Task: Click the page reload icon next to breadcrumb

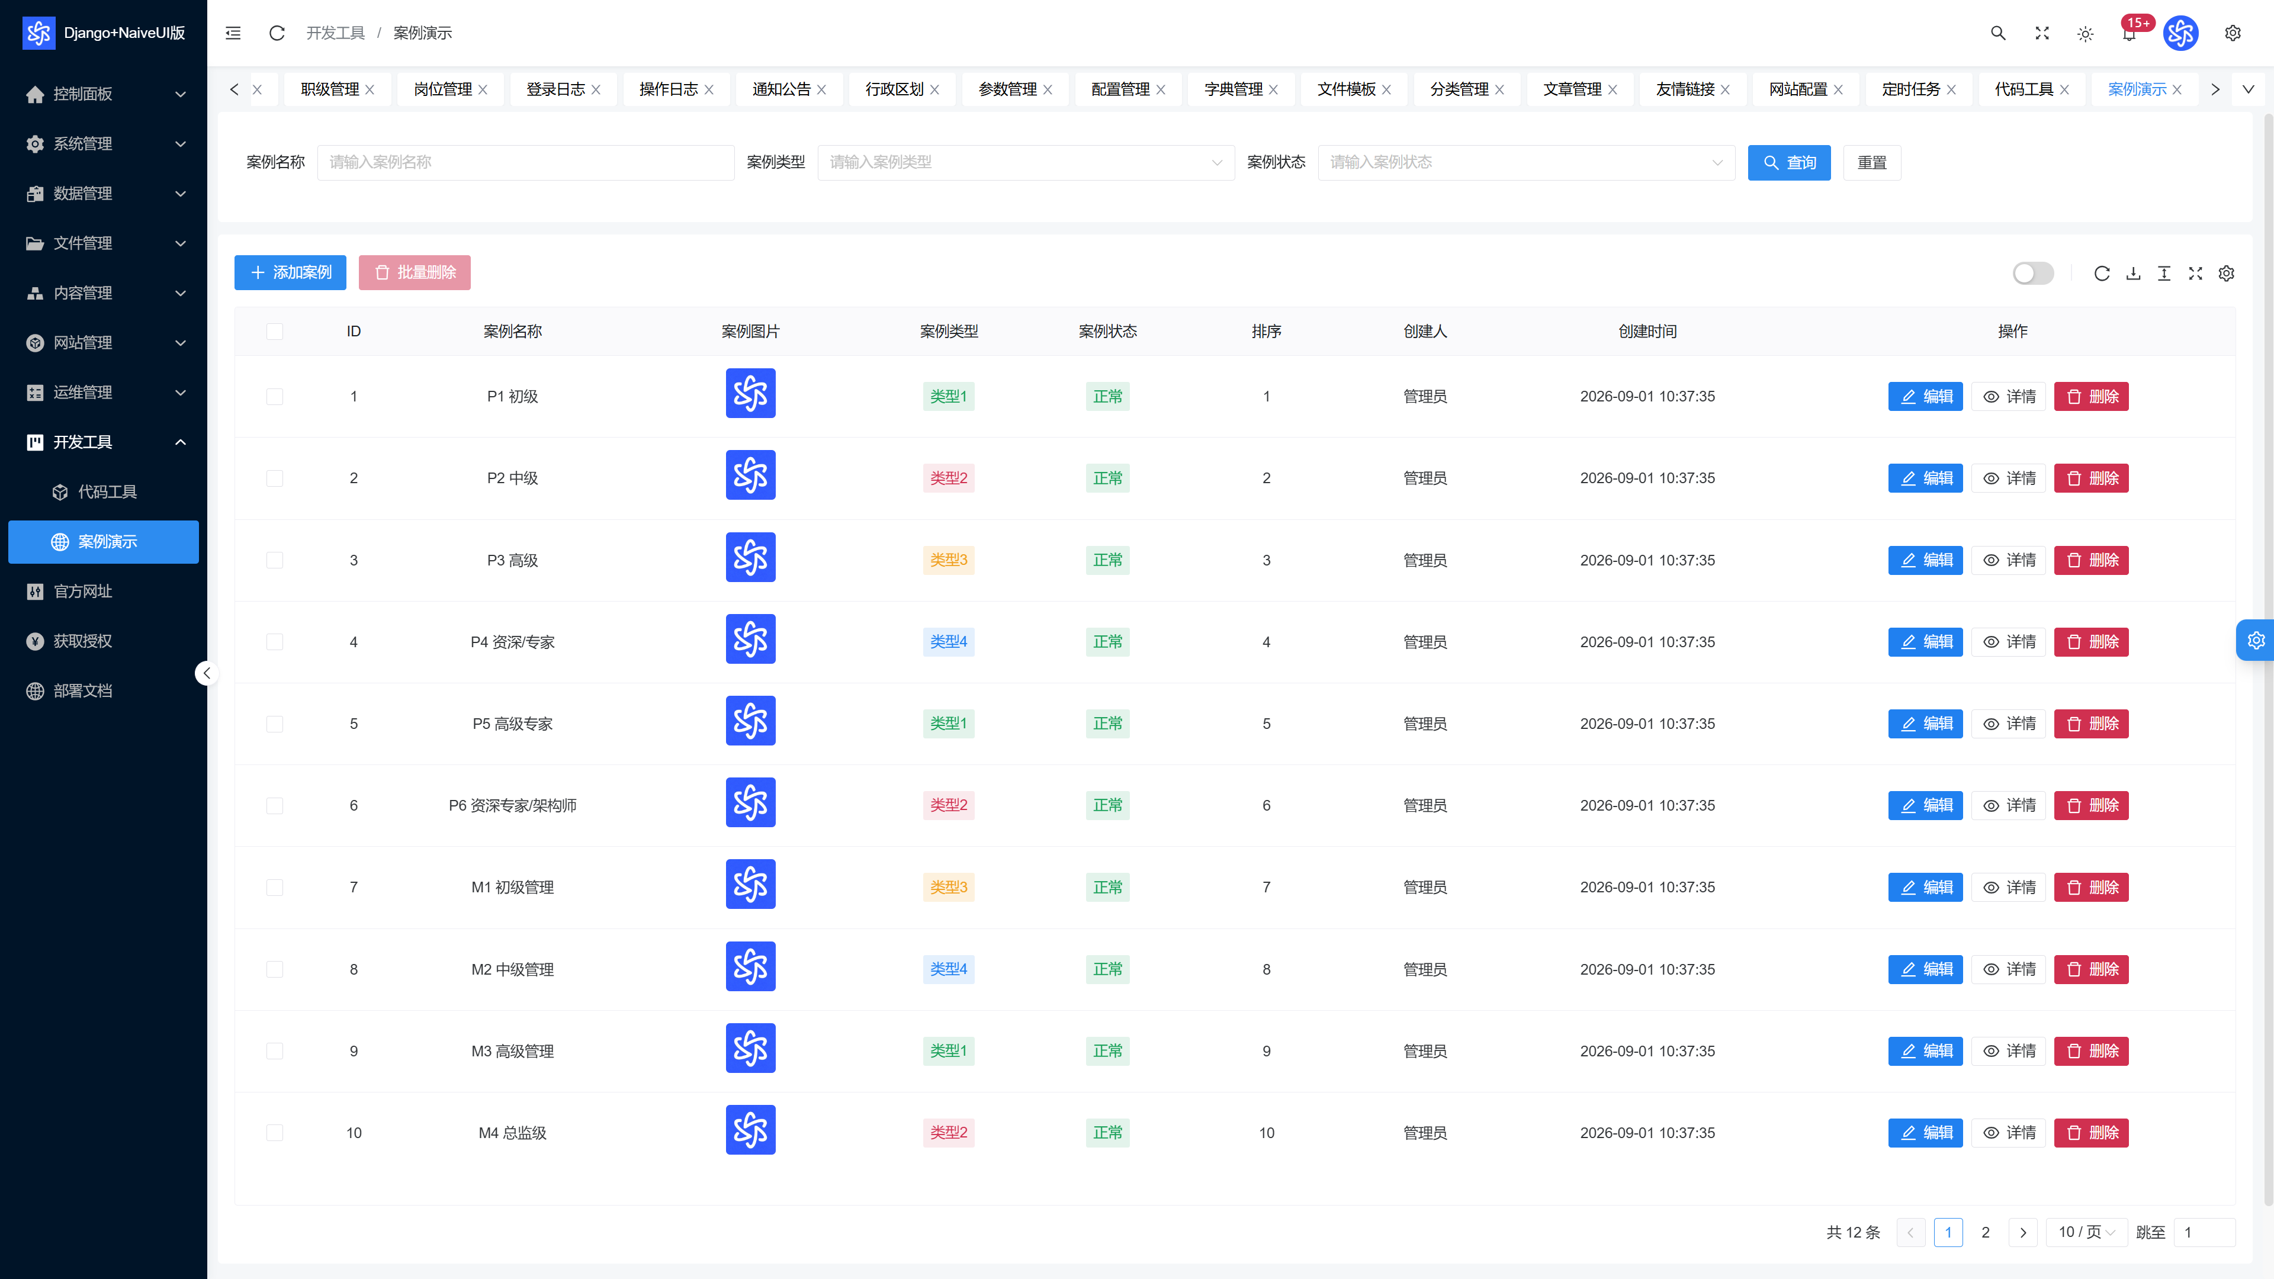Action: 277,33
